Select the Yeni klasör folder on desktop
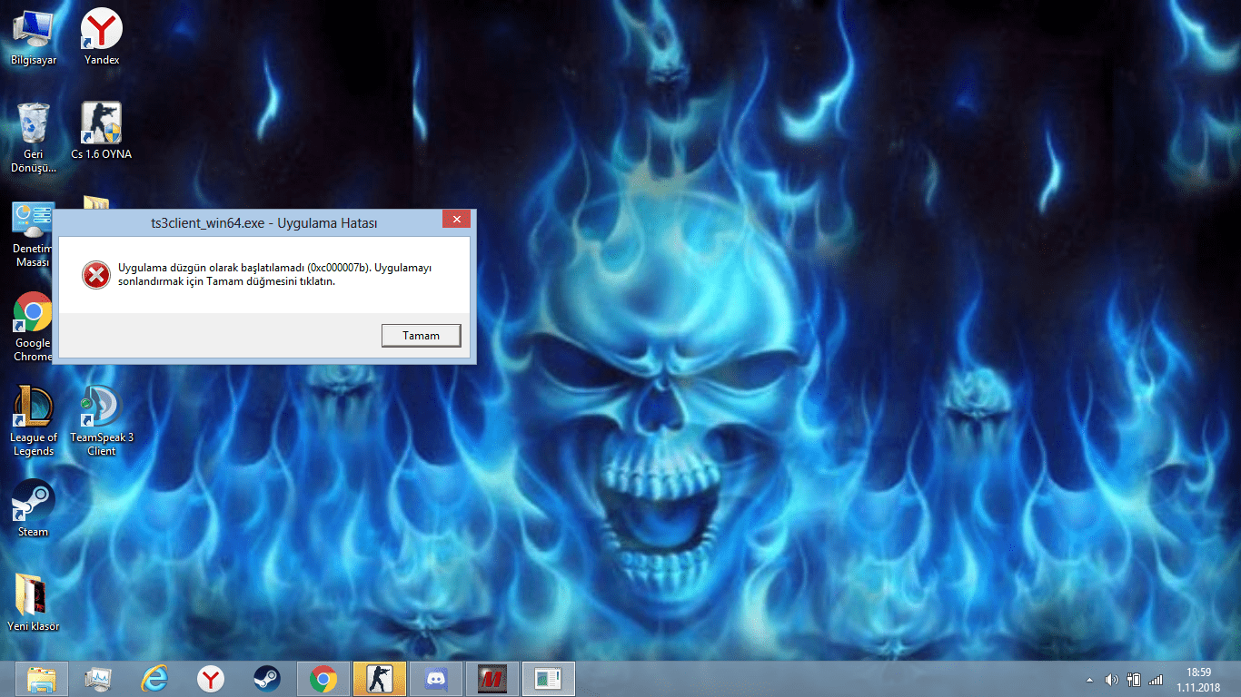The width and height of the screenshot is (1241, 697). pyautogui.click(x=34, y=603)
